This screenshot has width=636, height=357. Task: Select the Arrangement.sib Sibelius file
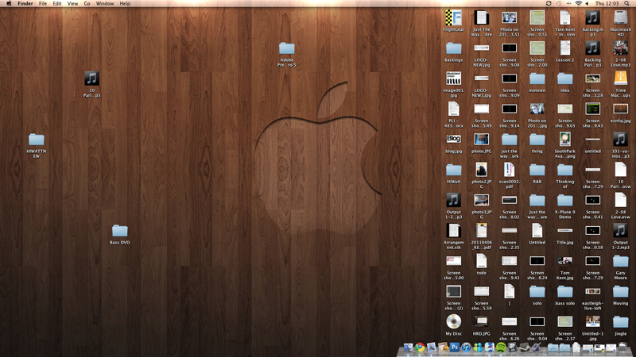[453, 231]
